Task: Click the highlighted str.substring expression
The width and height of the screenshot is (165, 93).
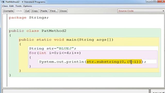Action: point(114,62)
